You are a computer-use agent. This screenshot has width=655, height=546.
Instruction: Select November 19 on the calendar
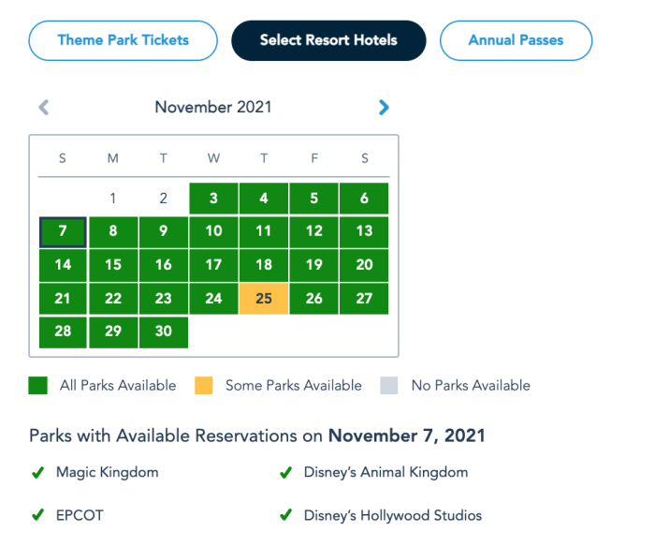pyautogui.click(x=314, y=265)
